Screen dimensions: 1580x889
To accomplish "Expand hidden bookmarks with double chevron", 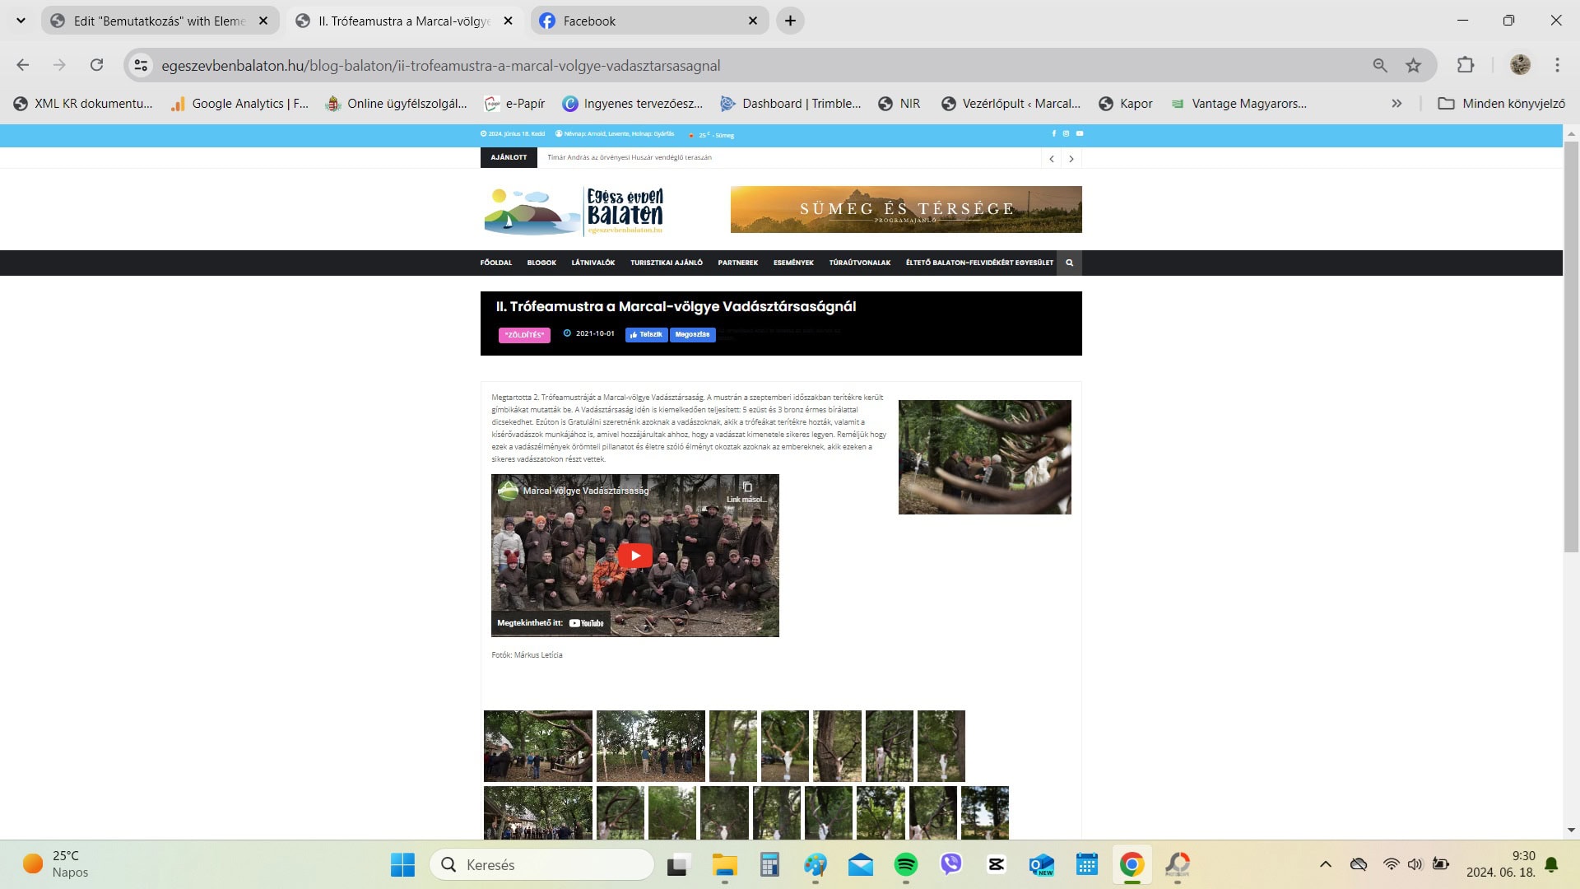I will (x=1396, y=103).
